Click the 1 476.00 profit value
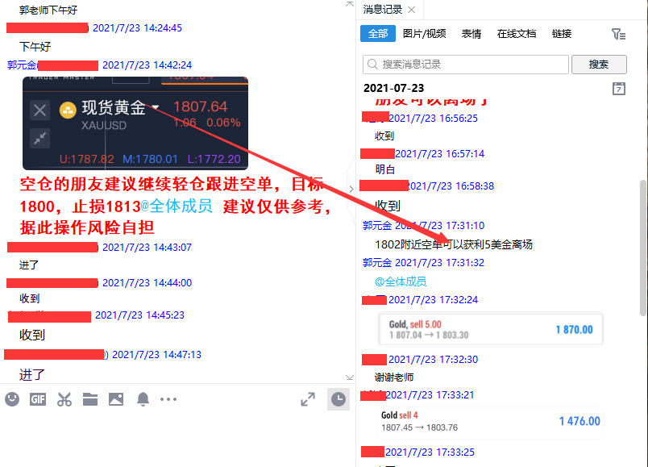Viewport: 648px width, 467px height. (579, 421)
